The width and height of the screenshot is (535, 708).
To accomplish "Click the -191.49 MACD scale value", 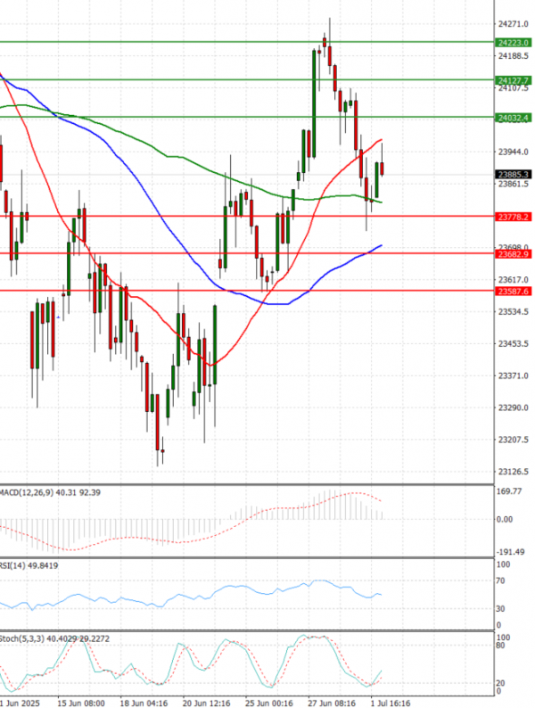I will 510,552.
